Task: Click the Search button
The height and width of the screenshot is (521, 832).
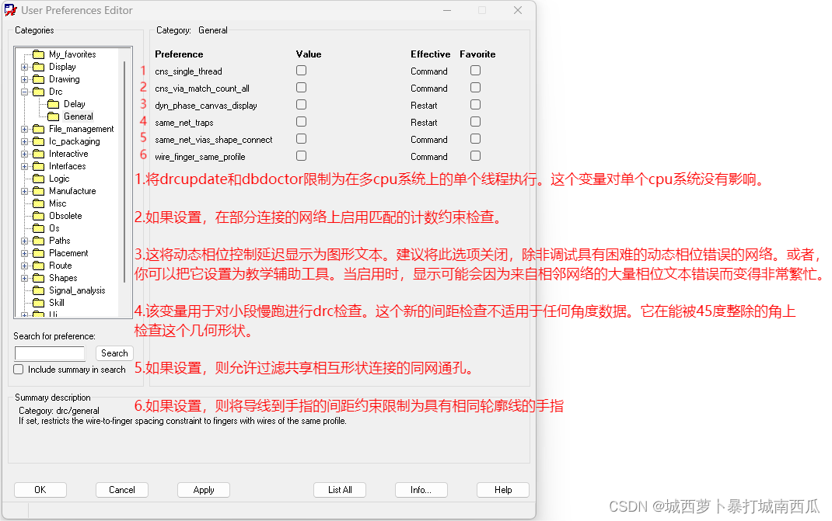Action: pyautogui.click(x=114, y=353)
